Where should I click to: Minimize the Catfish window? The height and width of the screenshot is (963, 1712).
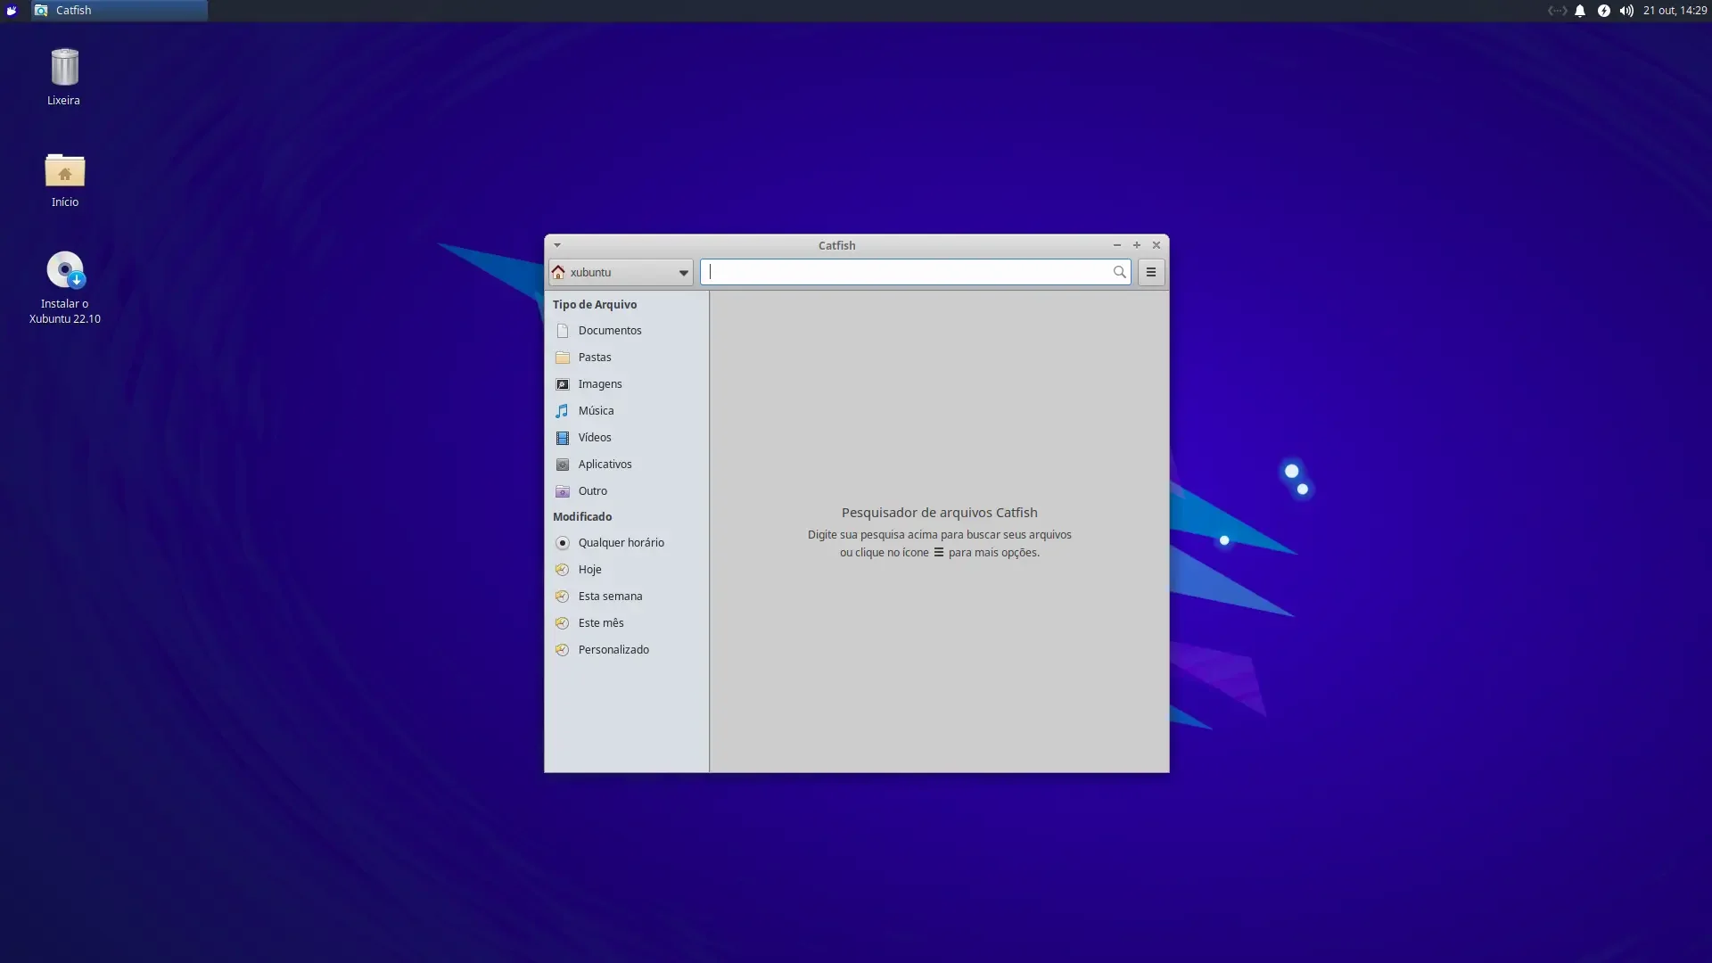pos(1116,245)
